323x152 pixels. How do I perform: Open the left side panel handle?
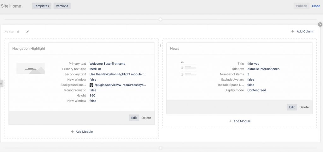tap(1, 84)
